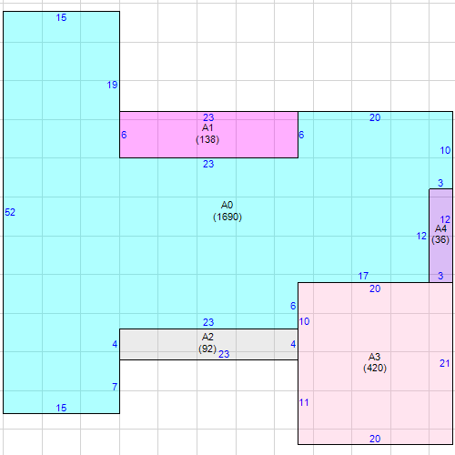Image resolution: width=455 pixels, height=455 pixels.
Task: Click the 6 dimension on A1's right side
Action: 301,135
